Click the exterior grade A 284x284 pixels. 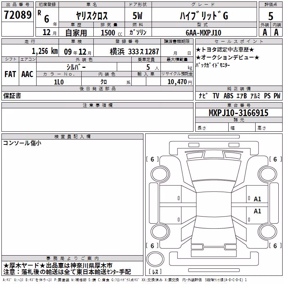pyautogui.click(x=265, y=32)
